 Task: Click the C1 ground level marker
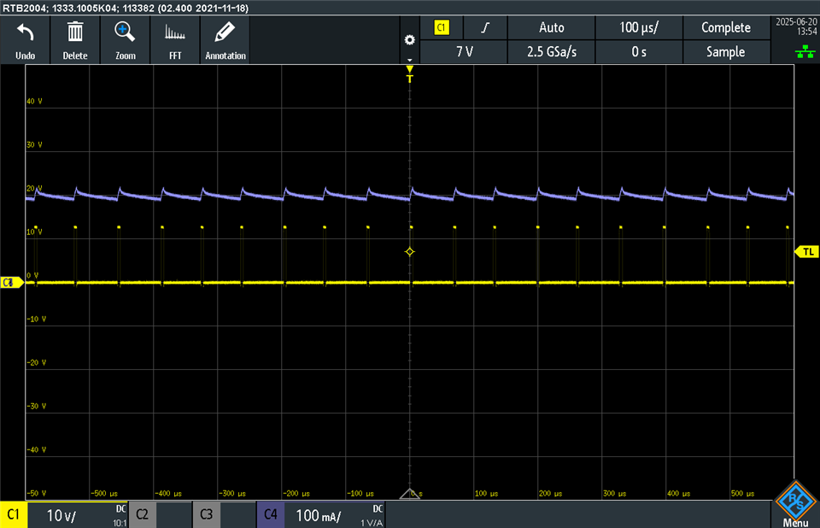click(x=11, y=283)
